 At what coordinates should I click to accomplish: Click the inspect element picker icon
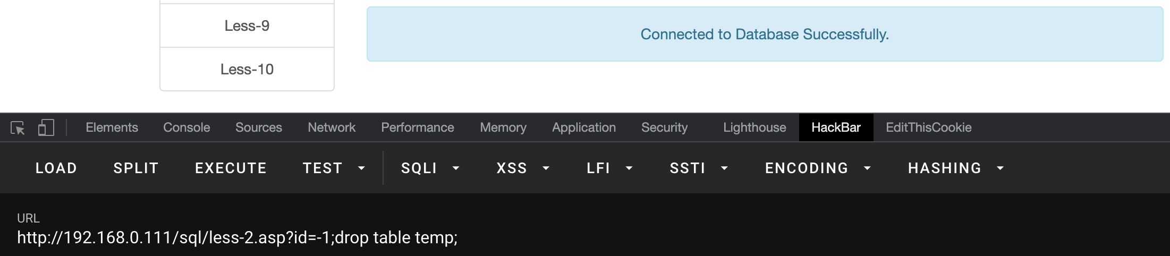coord(18,128)
